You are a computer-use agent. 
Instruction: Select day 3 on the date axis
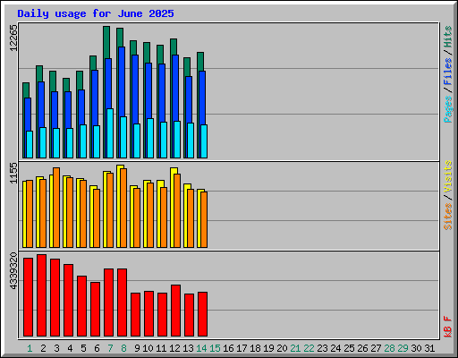coord(56,348)
